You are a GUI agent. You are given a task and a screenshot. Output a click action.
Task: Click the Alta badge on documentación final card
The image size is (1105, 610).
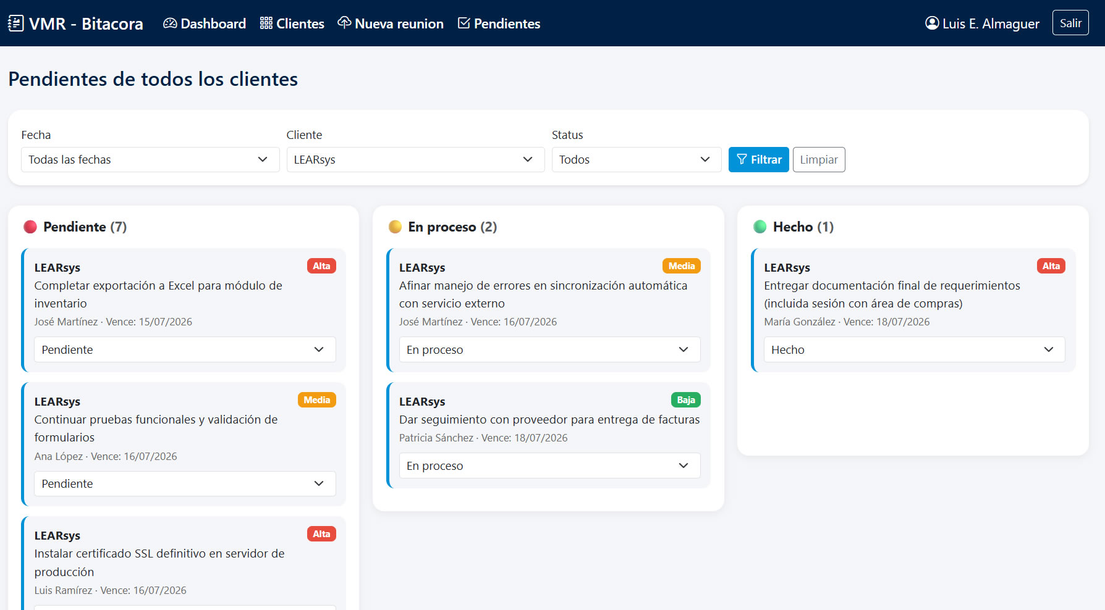(x=1051, y=266)
